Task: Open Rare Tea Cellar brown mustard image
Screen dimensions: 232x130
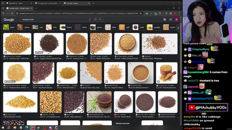Action: tap(145, 102)
